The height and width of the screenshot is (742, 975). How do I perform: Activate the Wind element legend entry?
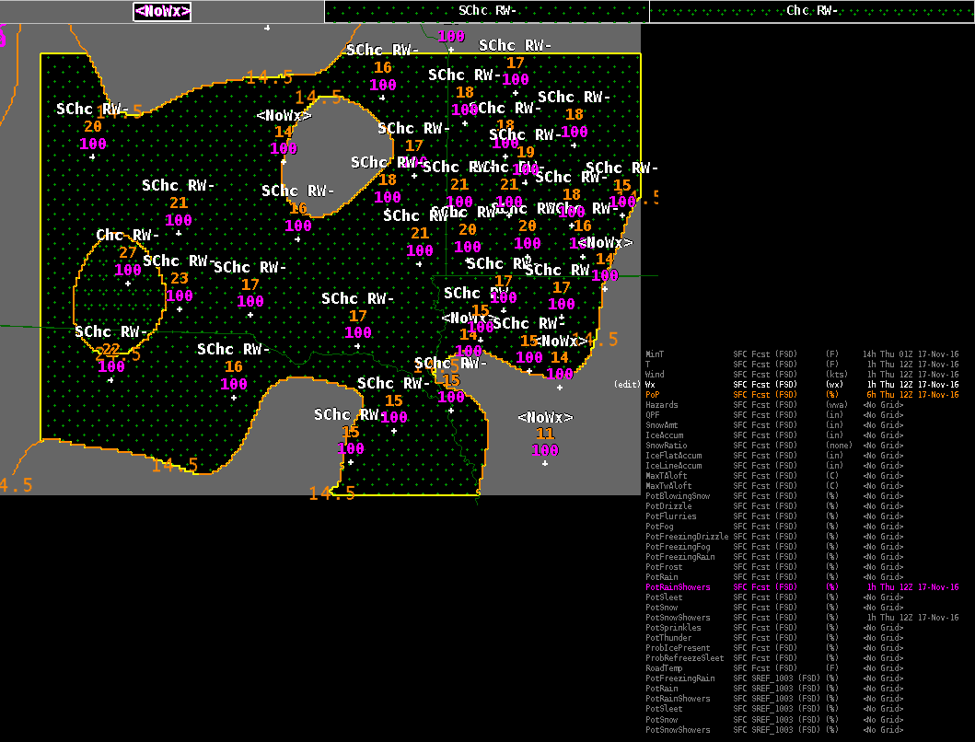(x=655, y=375)
